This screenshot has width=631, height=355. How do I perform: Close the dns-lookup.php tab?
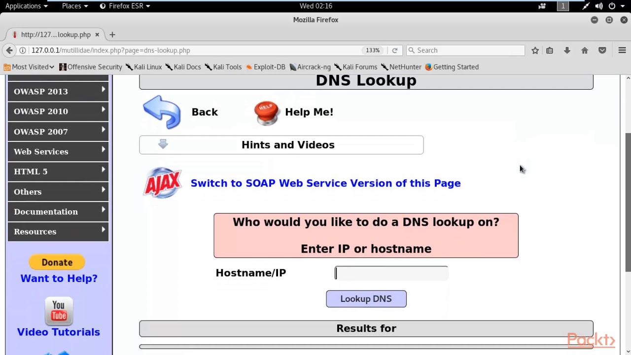pyautogui.click(x=97, y=35)
